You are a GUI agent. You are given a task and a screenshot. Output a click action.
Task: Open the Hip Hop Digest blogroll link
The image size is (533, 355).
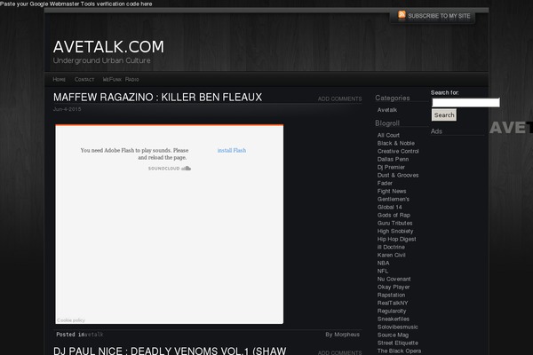click(x=397, y=239)
